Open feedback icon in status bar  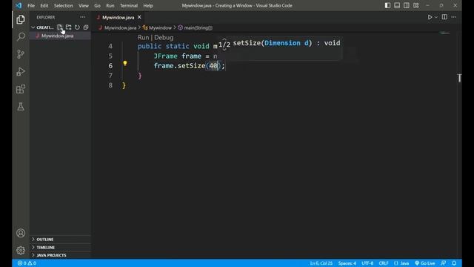point(443,263)
